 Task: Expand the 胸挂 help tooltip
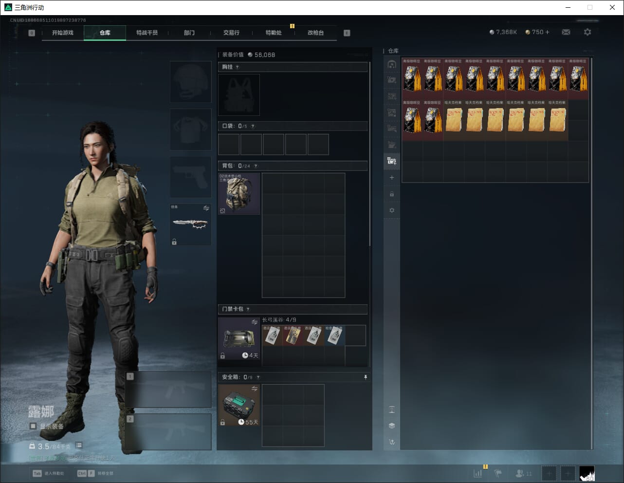238,67
